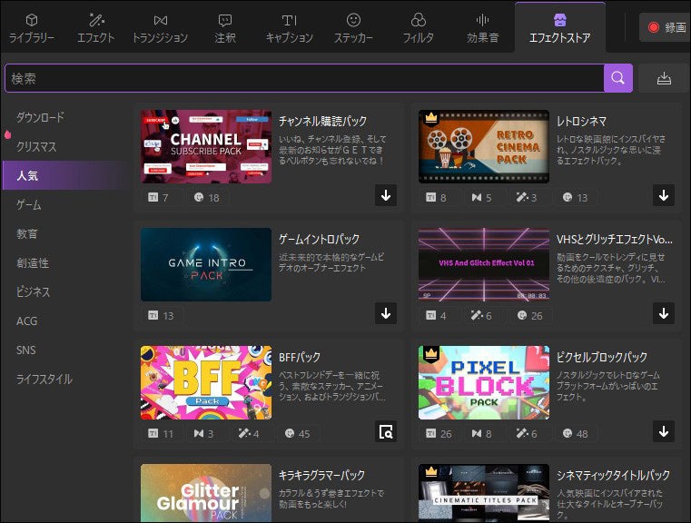The image size is (691, 523).
Task: Select the ACG category
Action: tap(26, 321)
